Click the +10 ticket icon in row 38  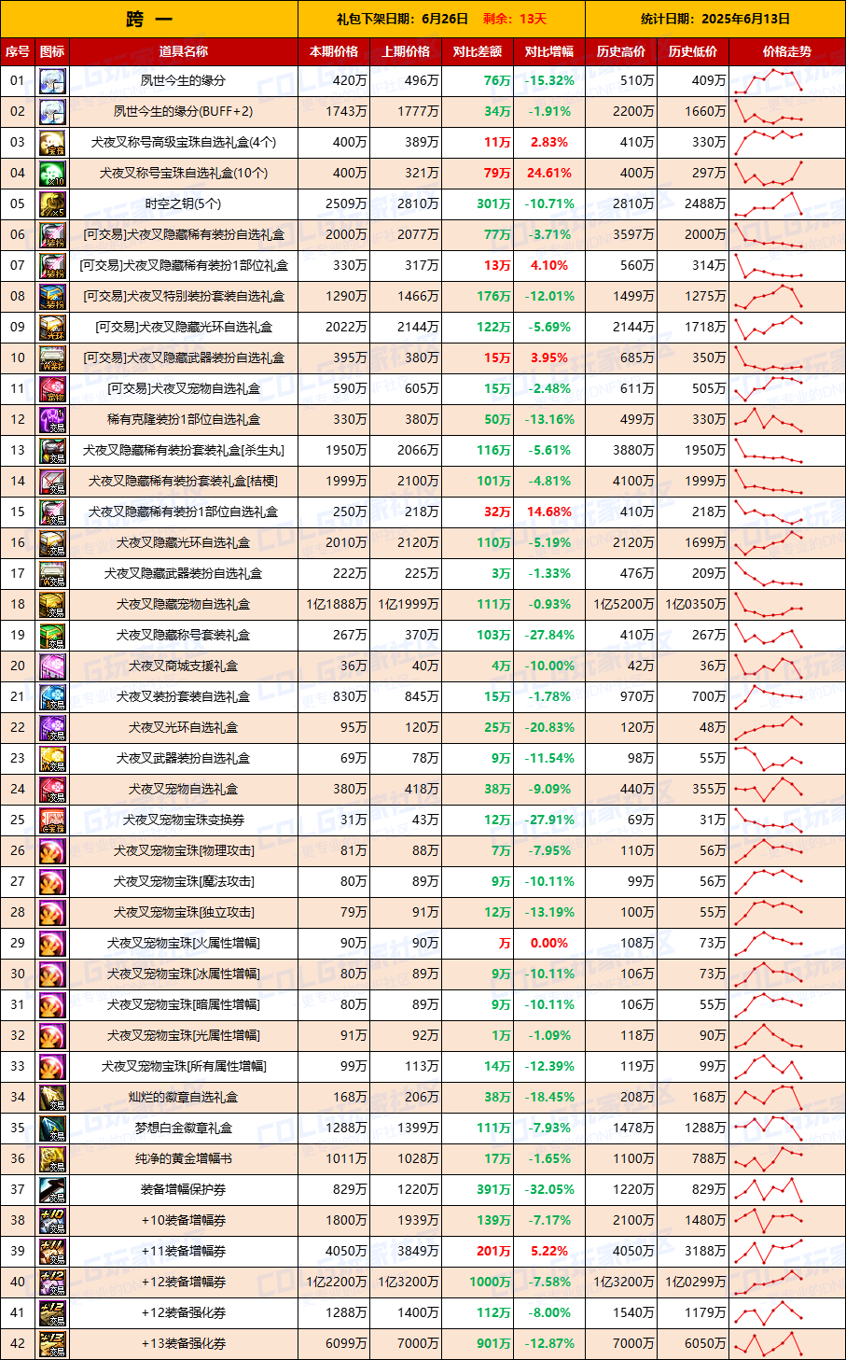[x=52, y=1220]
